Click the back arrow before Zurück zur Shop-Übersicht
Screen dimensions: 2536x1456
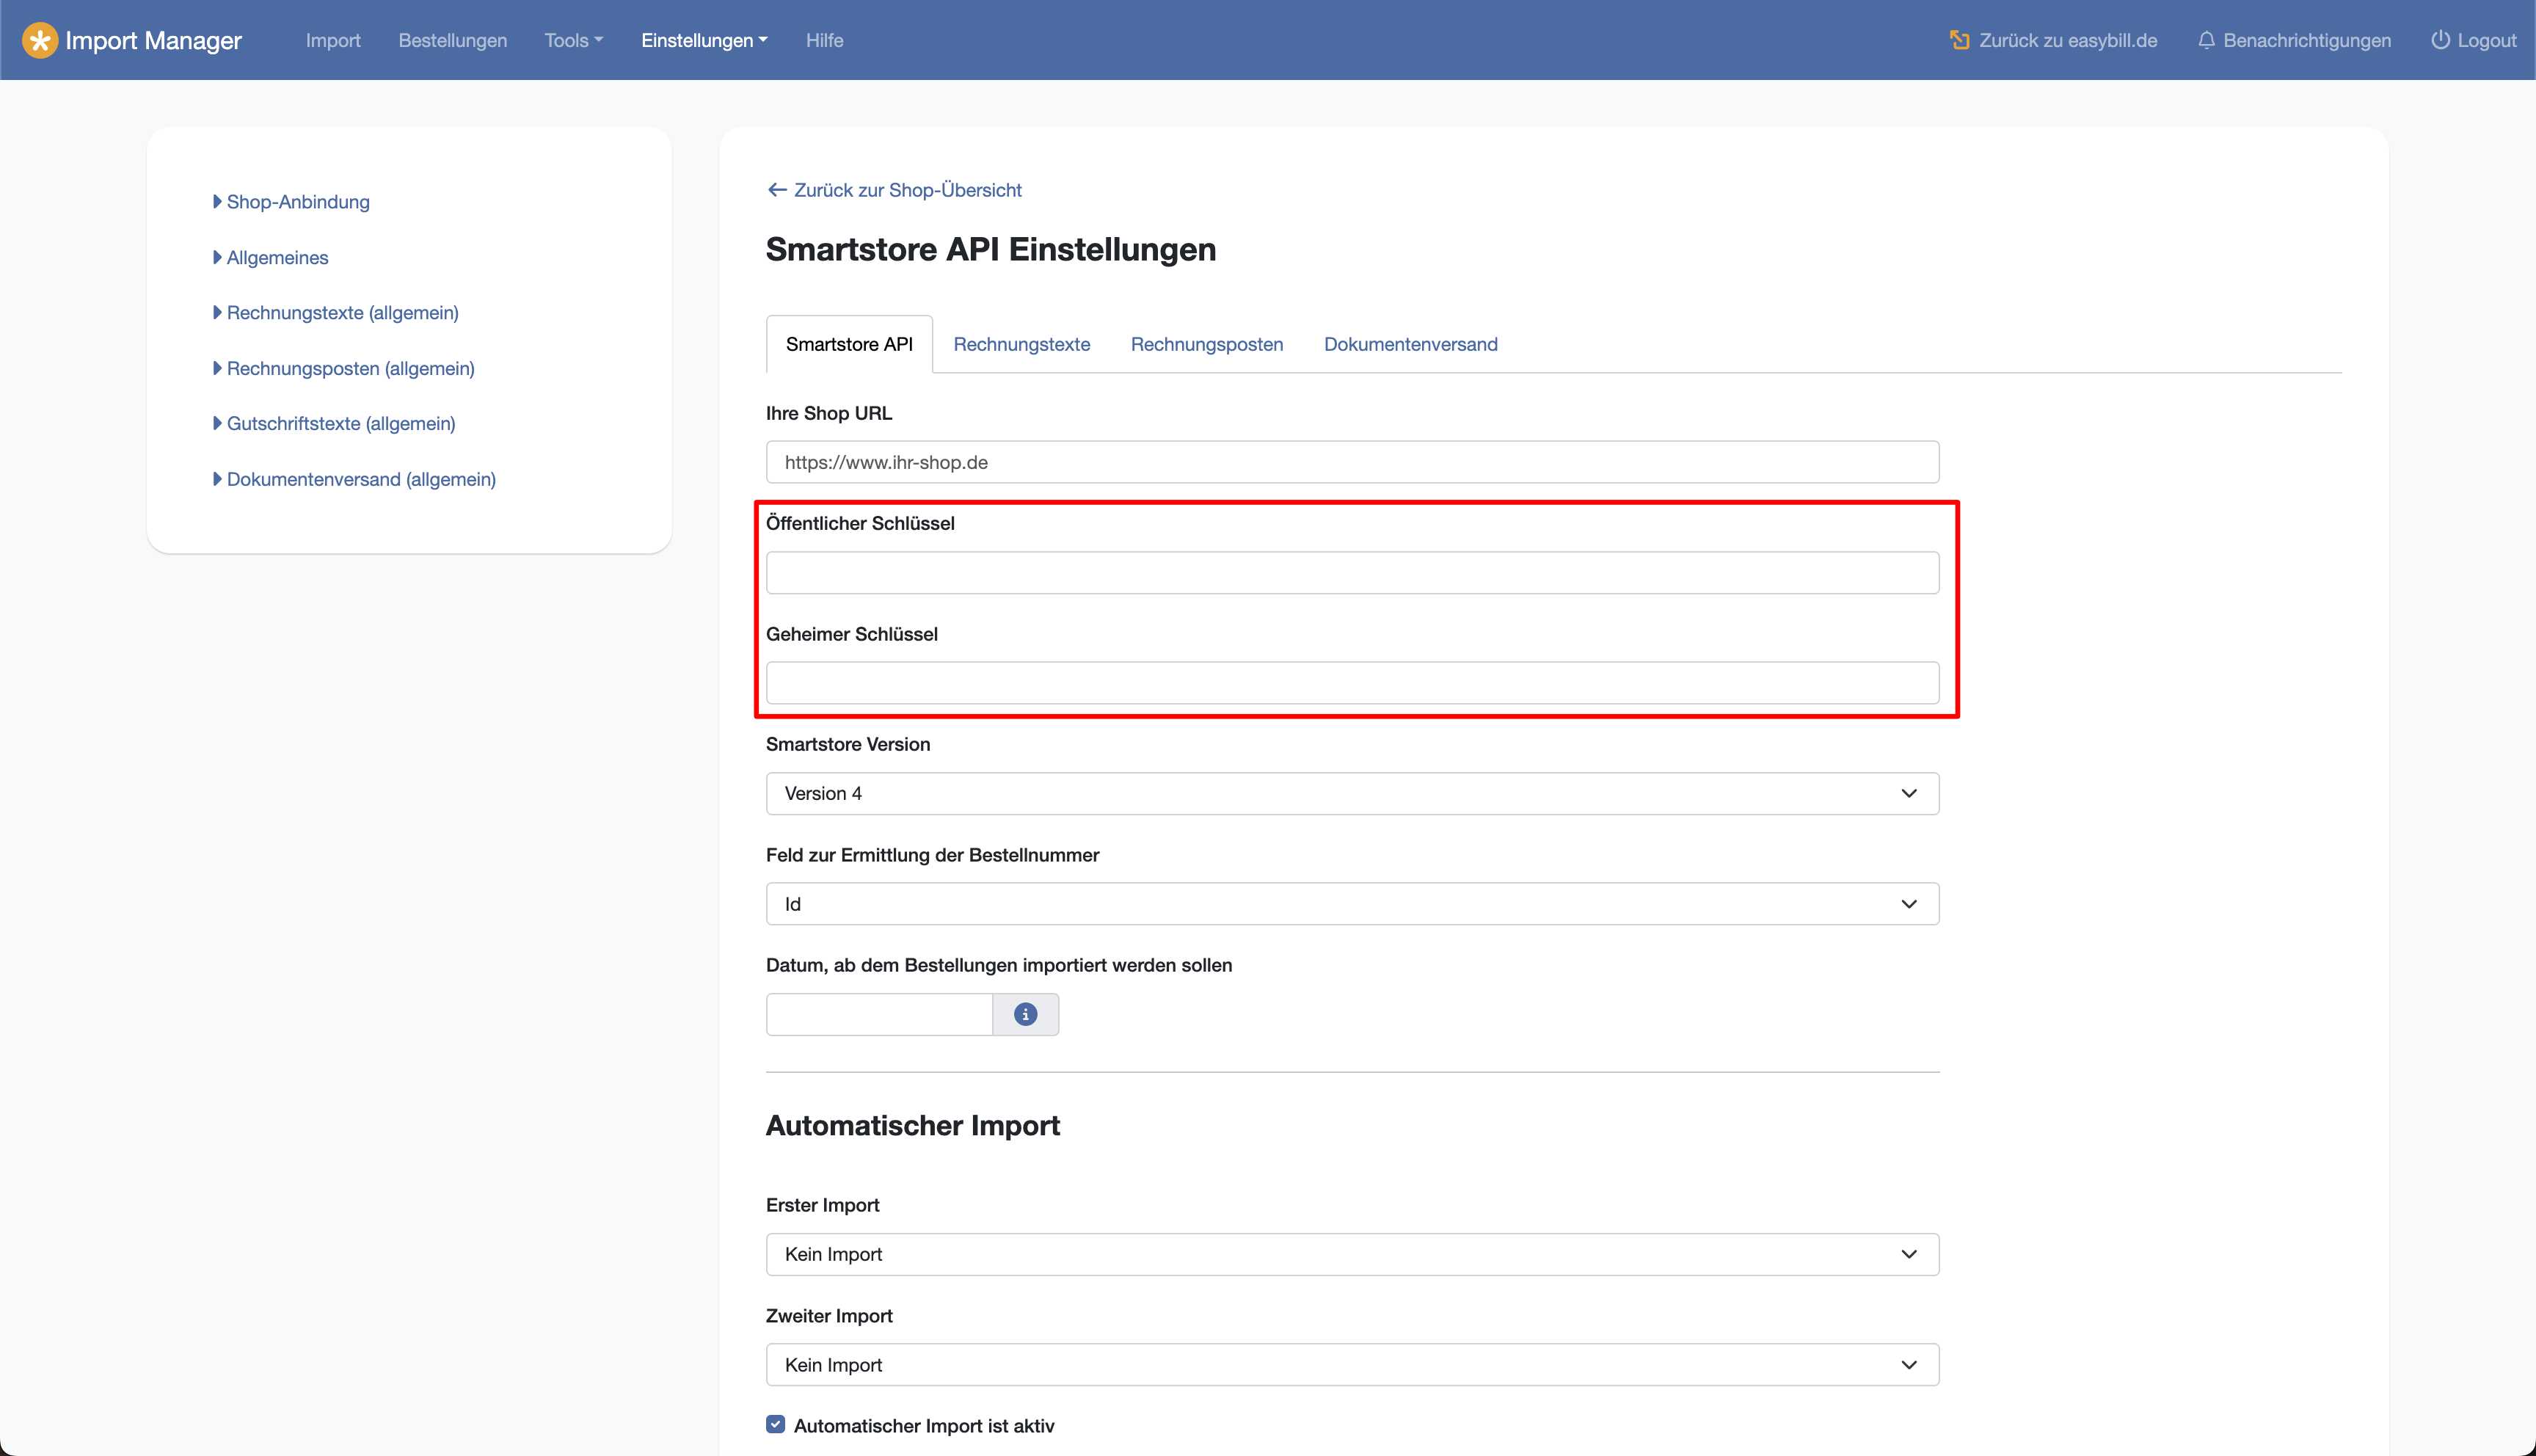tap(776, 190)
